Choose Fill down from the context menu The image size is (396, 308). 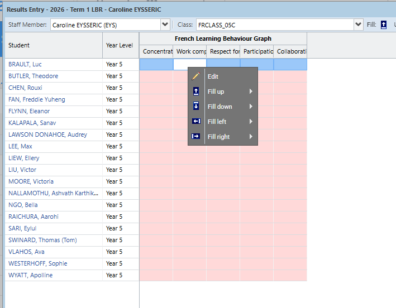click(220, 107)
